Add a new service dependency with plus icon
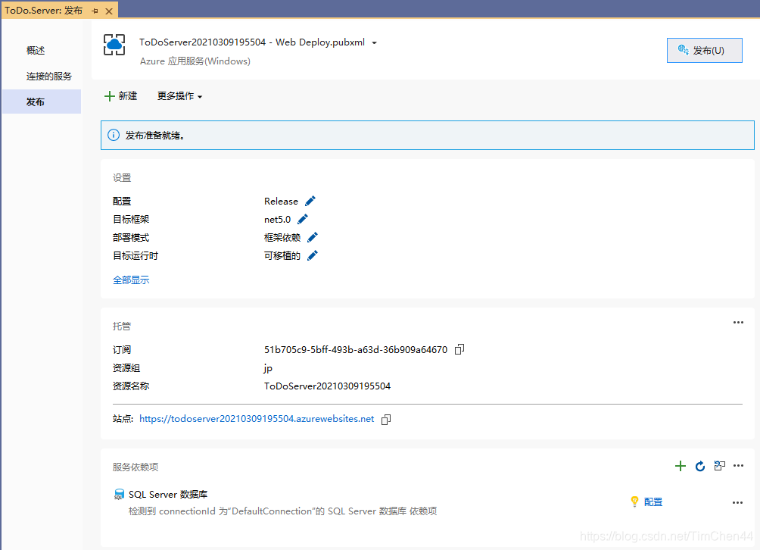Screen dimensions: 760x550 click(x=681, y=466)
